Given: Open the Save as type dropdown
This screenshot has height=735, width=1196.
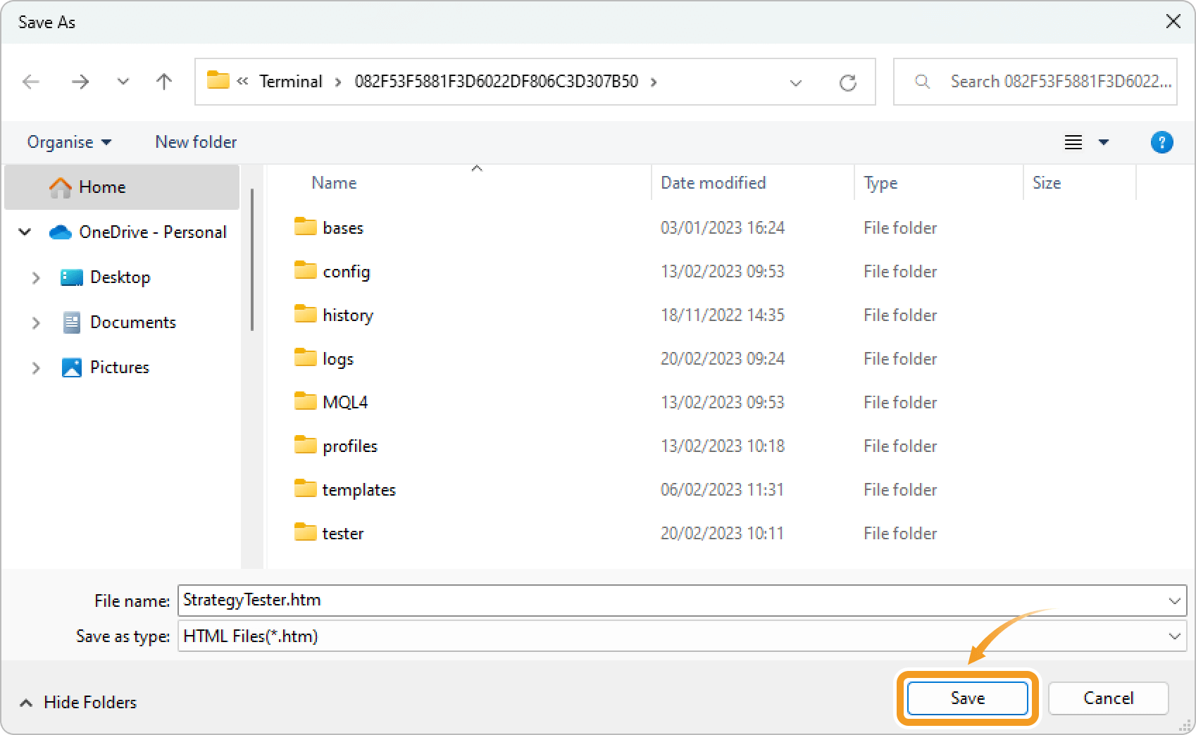Looking at the screenshot, I should [1174, 636].
